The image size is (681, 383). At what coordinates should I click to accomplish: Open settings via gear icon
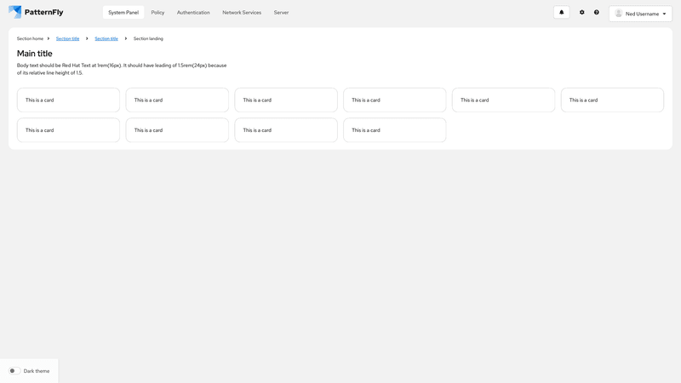coord(582,12)
